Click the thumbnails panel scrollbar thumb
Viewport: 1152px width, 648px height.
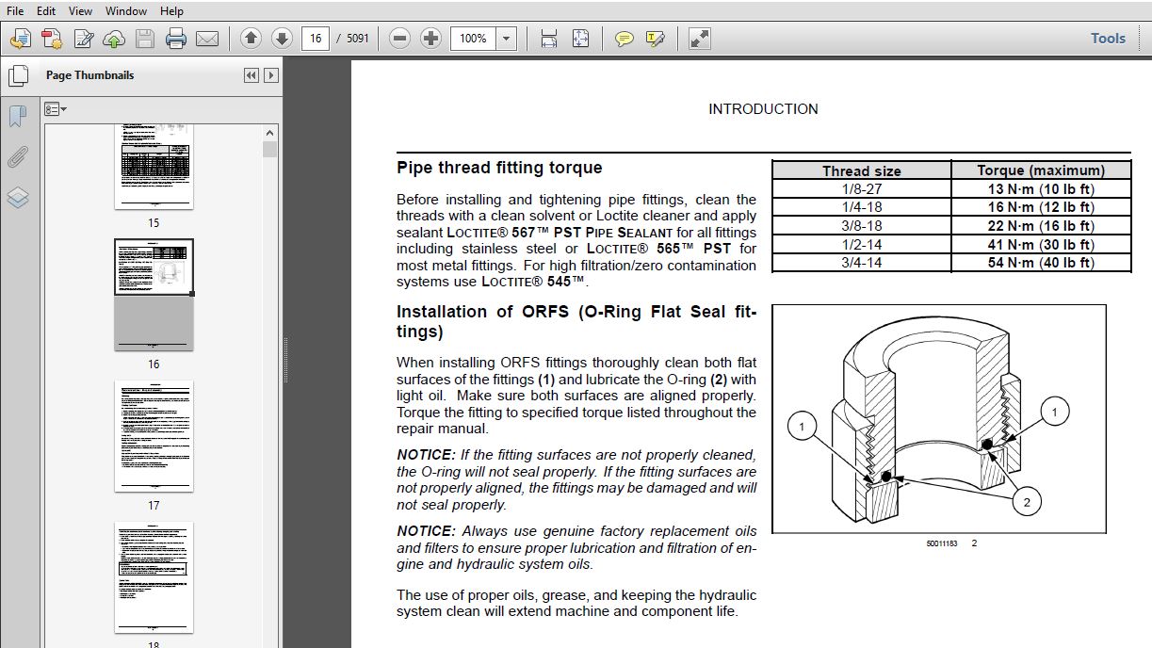(x=270, y=150)
